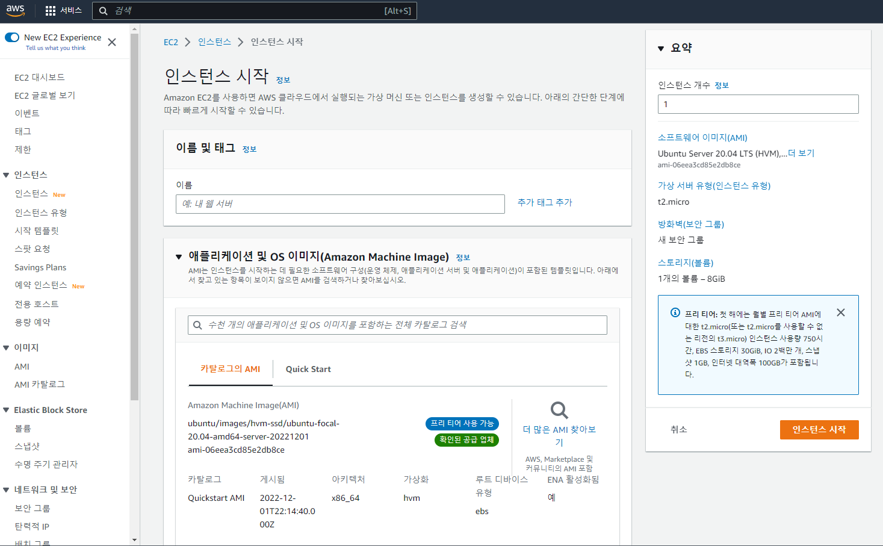Click 추가 태그 추가 link
883x546 pixels.
[545, 203]
